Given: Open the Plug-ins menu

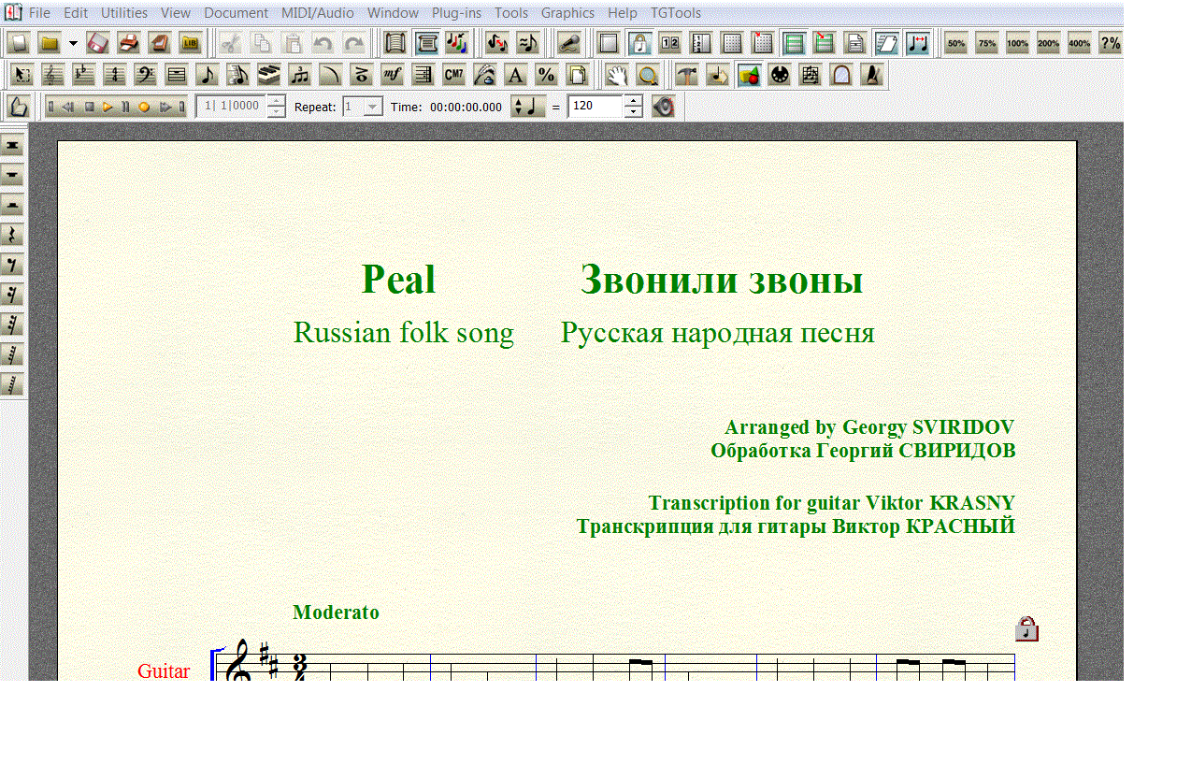Looking at the screenshot, I should pos(457,13).
